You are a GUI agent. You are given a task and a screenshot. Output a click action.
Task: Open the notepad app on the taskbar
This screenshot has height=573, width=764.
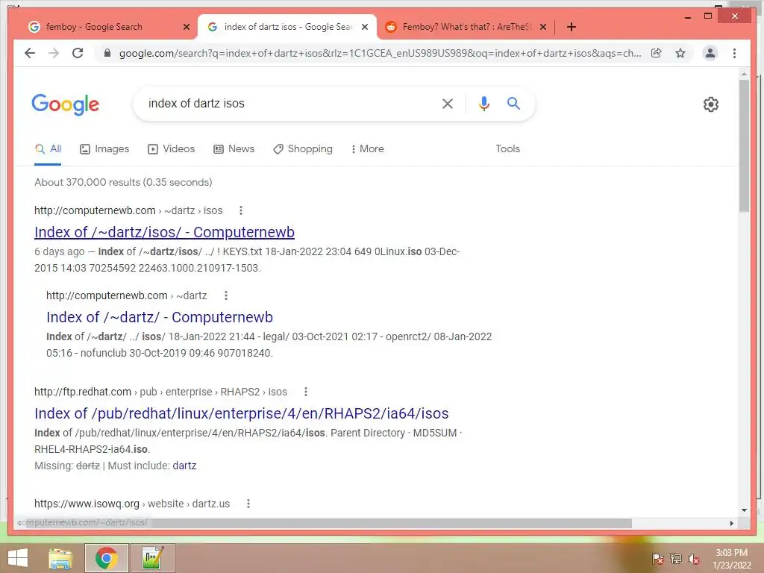[x=153, y=558]
